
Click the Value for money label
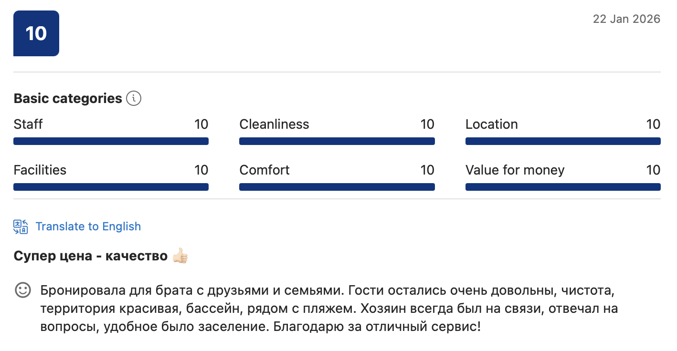pyautogui.click(x=515, y=170)
